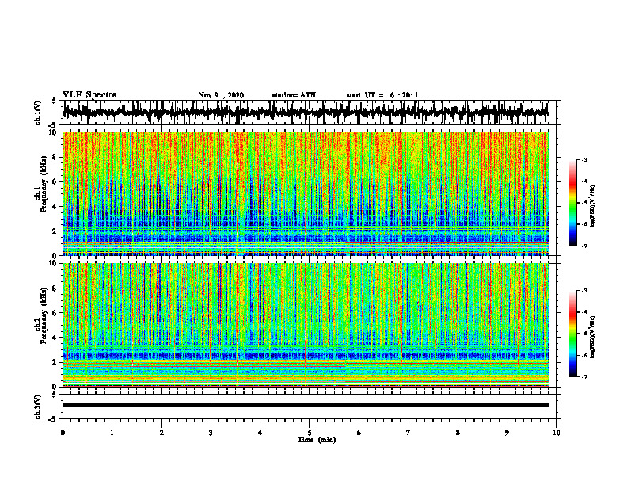Screen dimensions: 627x485
Task: Click the ch.2 "Frequency (kHz)" axis label
Action: pos(44,315)
